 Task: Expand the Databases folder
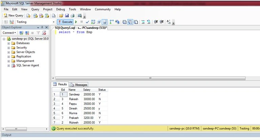pyautogui.click(x=8, y=43)
